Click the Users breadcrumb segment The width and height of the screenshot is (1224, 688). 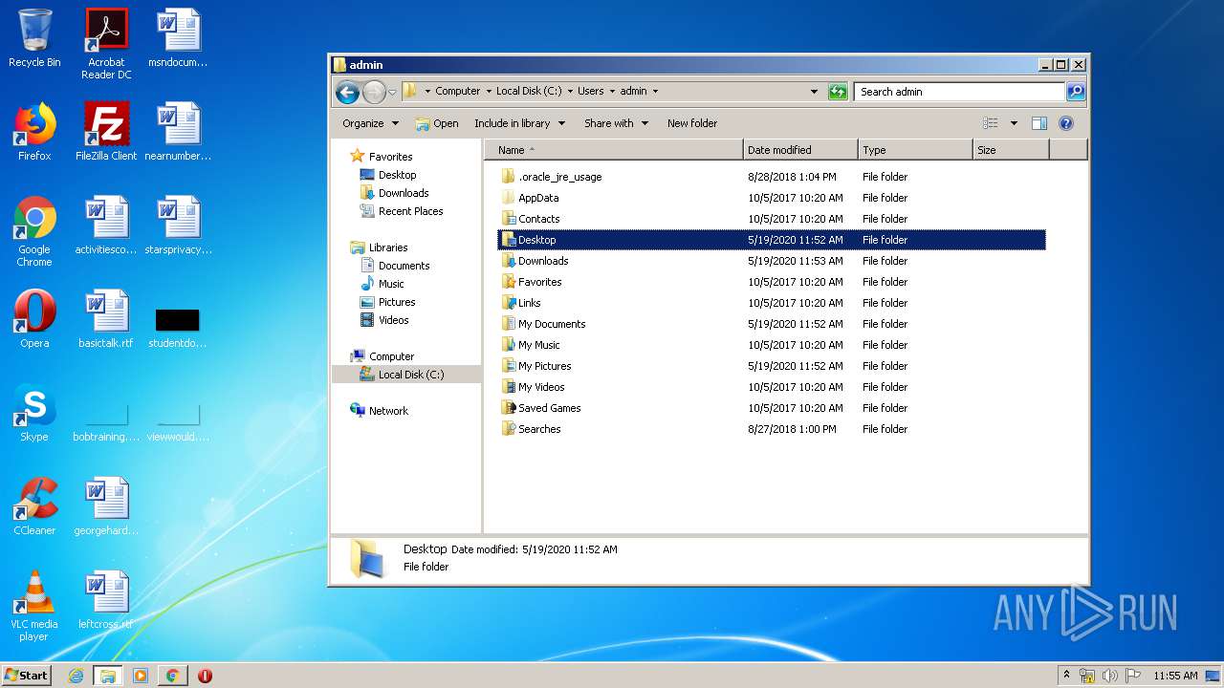click(x=590, y=92)
